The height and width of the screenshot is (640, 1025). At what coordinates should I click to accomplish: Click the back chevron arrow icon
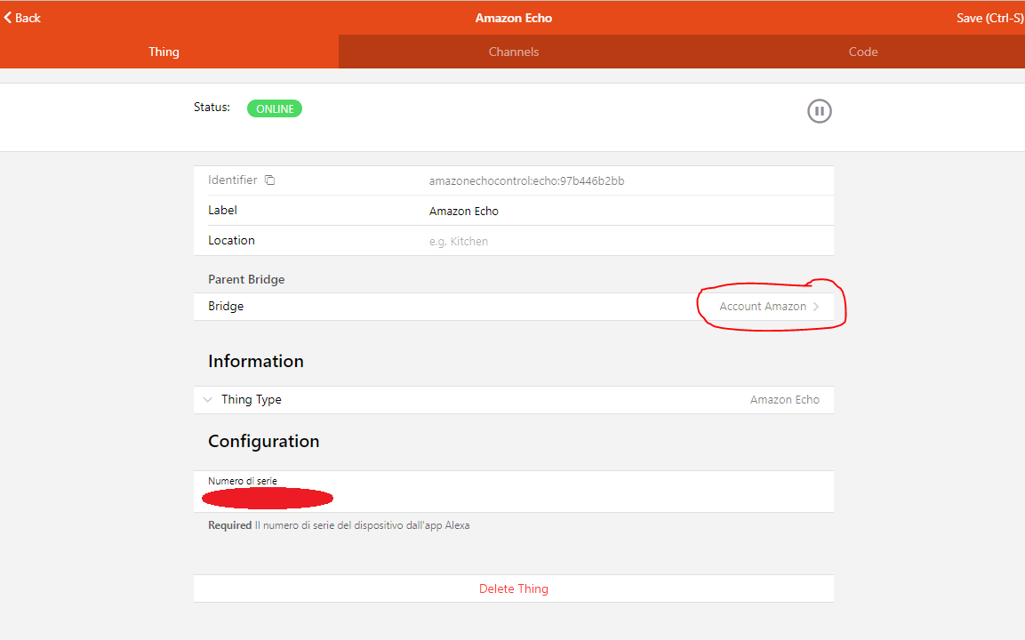coord(8,18)
